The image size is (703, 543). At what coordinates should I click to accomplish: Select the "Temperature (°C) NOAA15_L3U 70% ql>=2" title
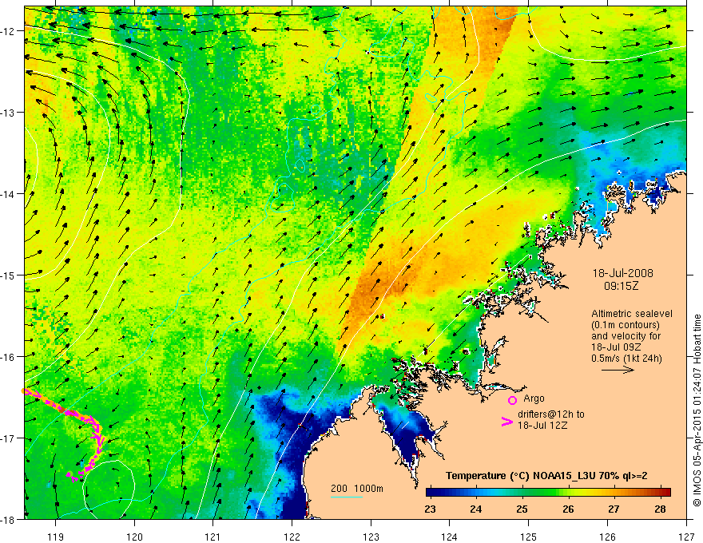tap(546, 476)
